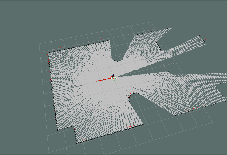Click the bottom-left corner of the grid

49,153
